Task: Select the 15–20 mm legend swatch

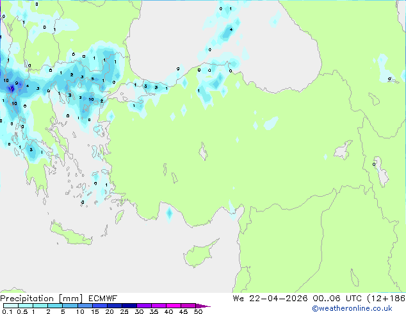Action: click(99, 306)
